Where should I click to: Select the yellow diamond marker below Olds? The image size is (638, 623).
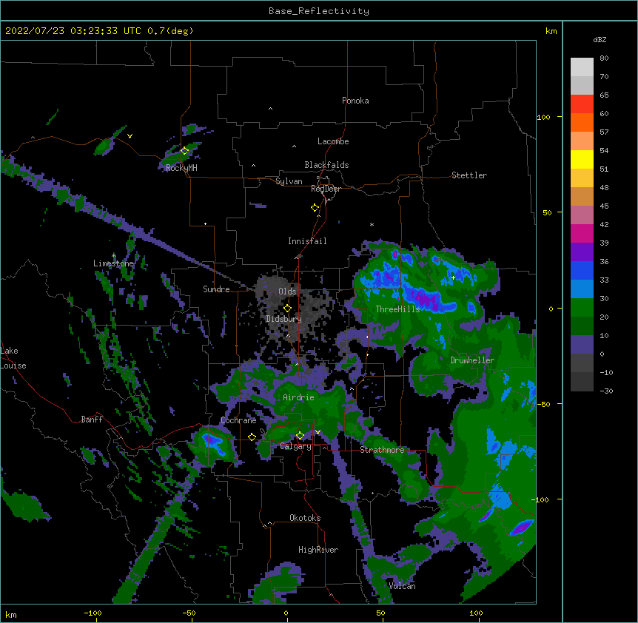(287, 309)
